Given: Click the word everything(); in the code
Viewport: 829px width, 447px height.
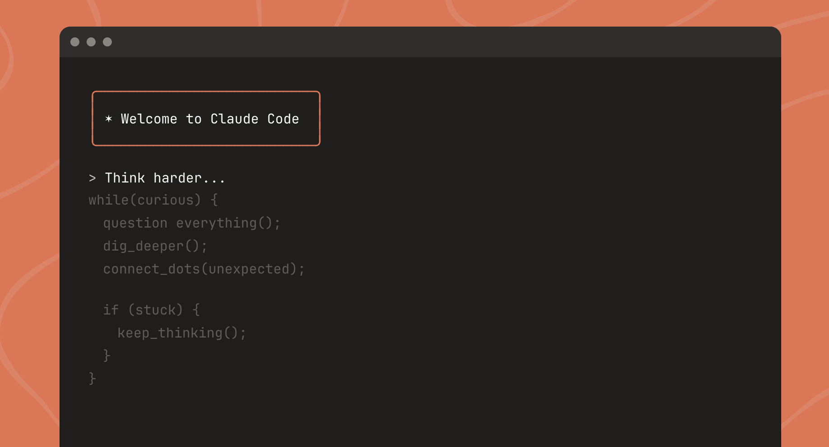Looking at the screenshot, I should coord(228,223).
